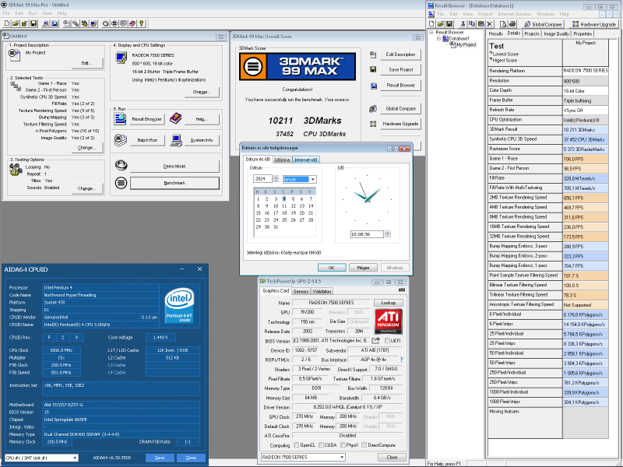Click the Mégse button in date dialog

coord(363,268)
